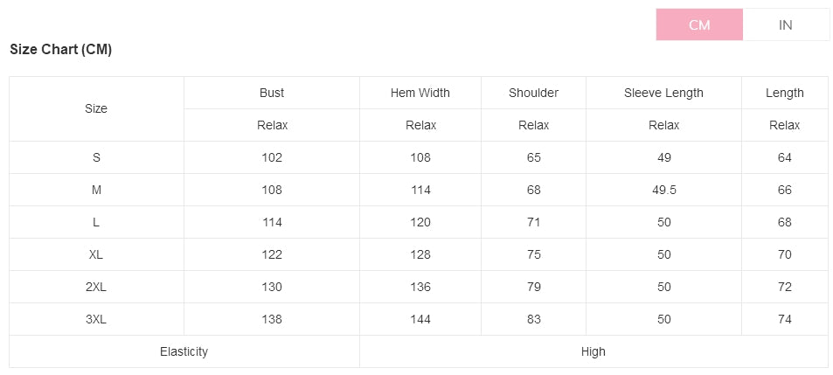This screenshot has height=375, width=833.
Task: Click the Elasticity row label
Action: [x=184, y=351]
